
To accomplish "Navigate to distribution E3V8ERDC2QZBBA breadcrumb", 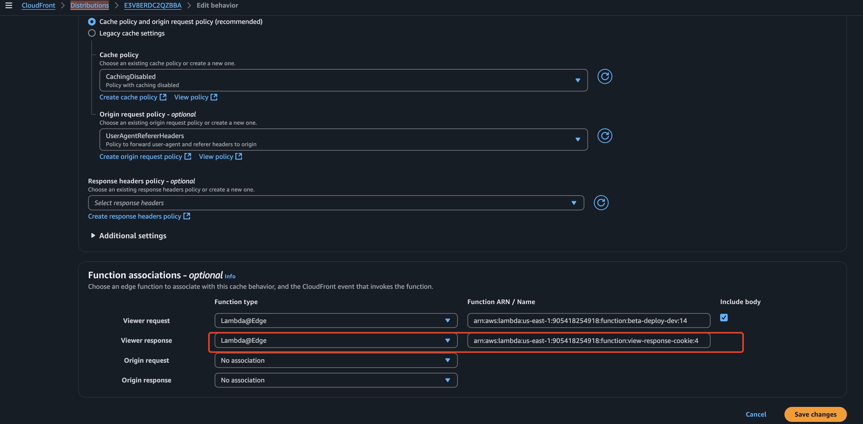I will pyautogui.click(x=152, y=5).
